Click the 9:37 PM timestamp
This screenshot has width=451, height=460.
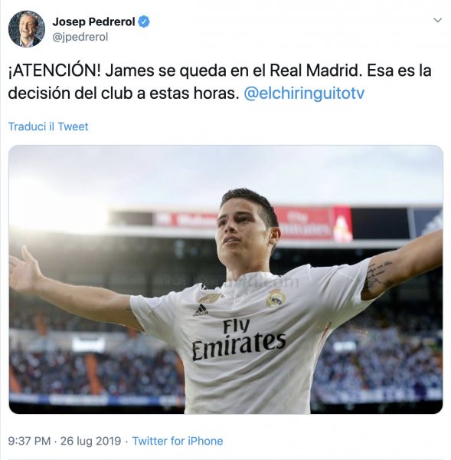29,441
